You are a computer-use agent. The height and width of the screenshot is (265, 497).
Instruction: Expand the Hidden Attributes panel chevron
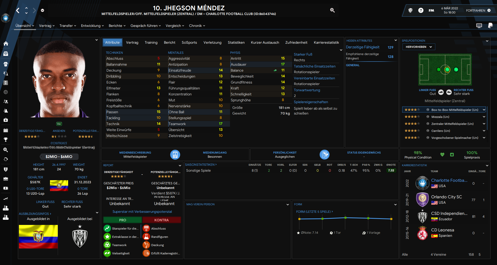(x=395, y=40)
